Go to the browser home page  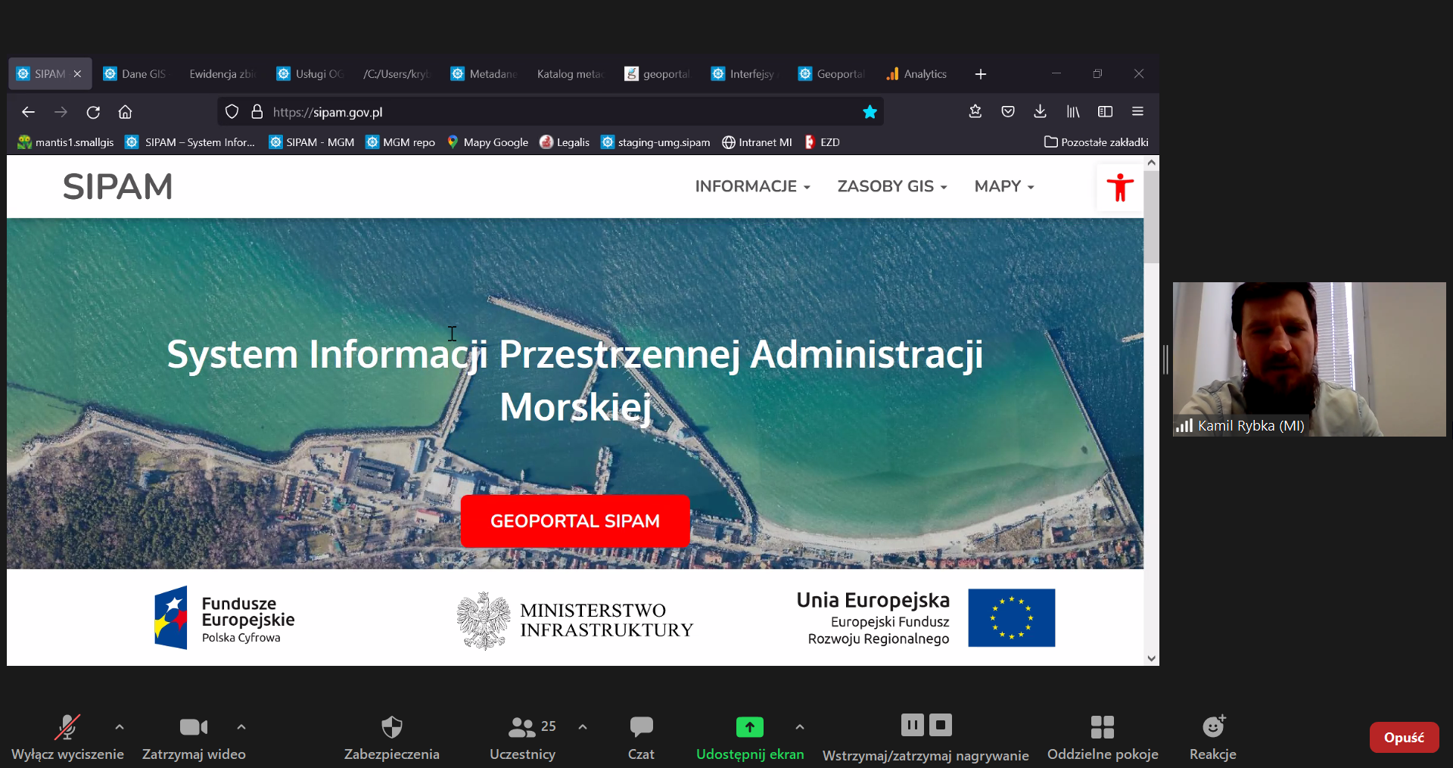126,112
